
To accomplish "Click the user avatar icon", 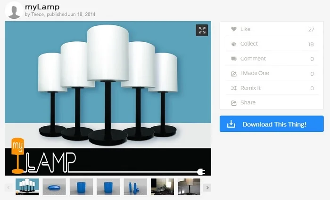I will (15, 10).
